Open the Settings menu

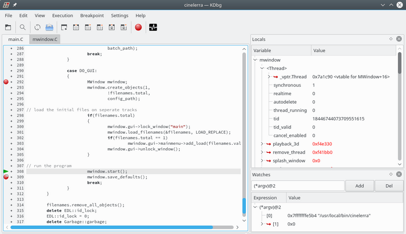tap(119, 16)
